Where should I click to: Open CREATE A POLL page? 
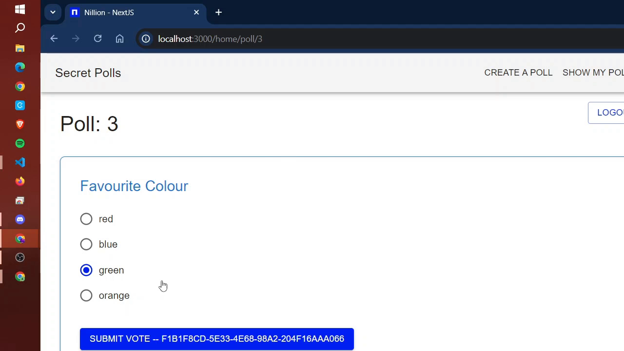pyautogui.click(x=518, y=73)
